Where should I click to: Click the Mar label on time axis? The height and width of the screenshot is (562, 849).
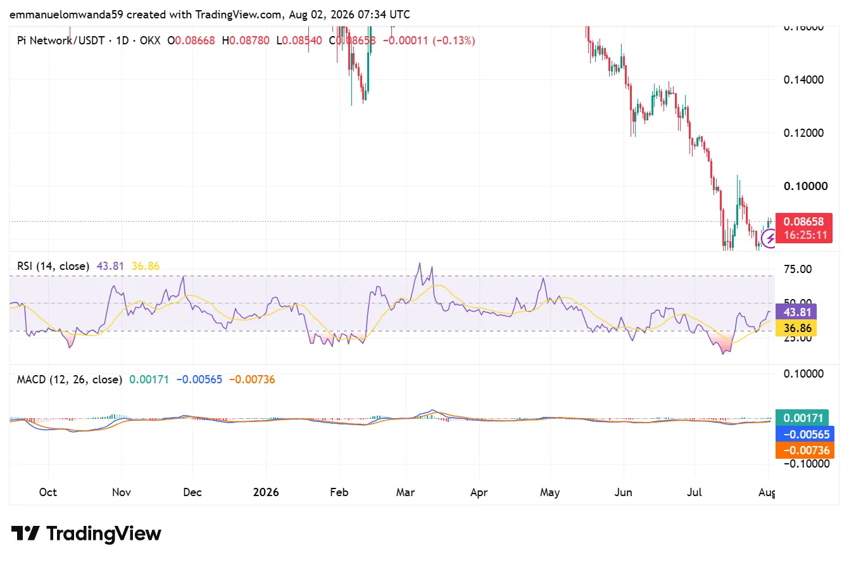[406, 492]
